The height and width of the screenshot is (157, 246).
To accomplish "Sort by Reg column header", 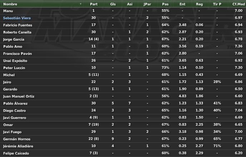I will pos(199,4).
